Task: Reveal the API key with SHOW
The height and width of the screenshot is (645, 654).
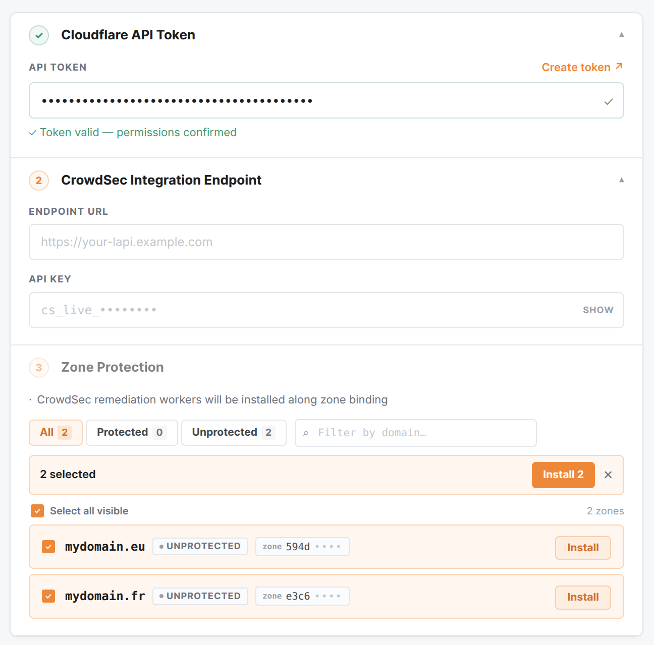Action: point(598,310)
